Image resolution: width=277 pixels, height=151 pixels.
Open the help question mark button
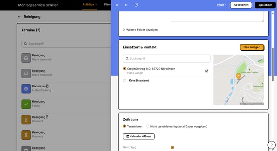[x=272, y=145]
